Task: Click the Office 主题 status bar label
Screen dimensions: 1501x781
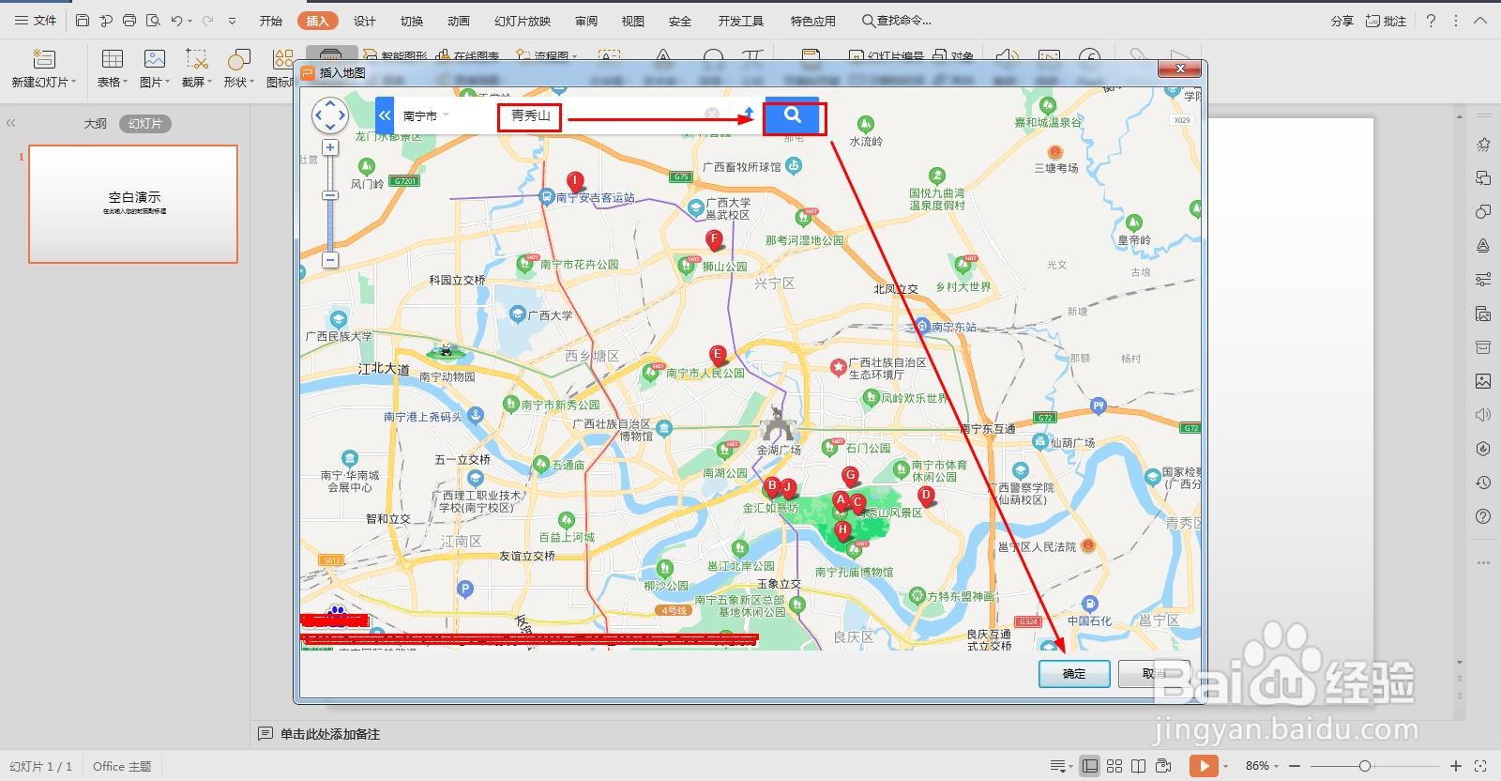Action: pyautogui.click(x=122, y=766)
